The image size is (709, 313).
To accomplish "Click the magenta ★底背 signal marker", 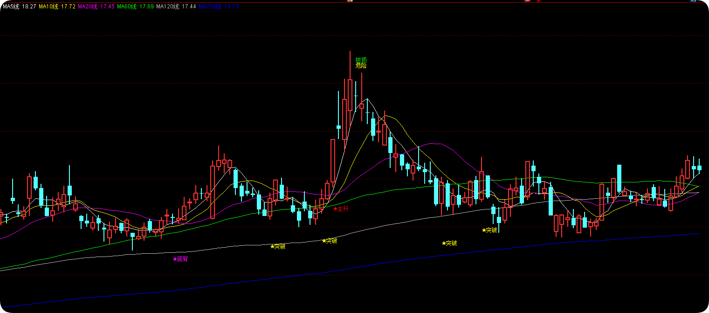I will [180, 259].
